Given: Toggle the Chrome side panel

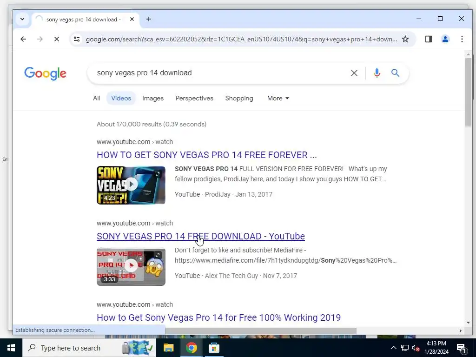Looking at the screenshot, I should 428,39.
